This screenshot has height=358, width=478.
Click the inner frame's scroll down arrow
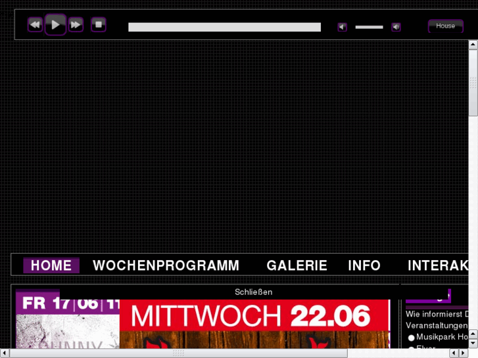click(473, 344)
